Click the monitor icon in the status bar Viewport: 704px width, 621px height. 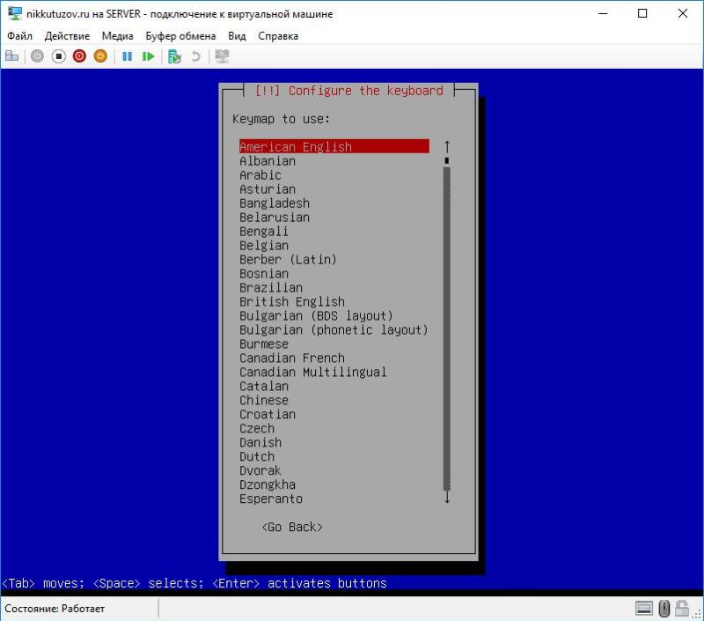click(x=644, y=608)
